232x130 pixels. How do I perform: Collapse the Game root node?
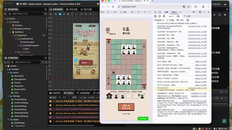coord(5,19)
